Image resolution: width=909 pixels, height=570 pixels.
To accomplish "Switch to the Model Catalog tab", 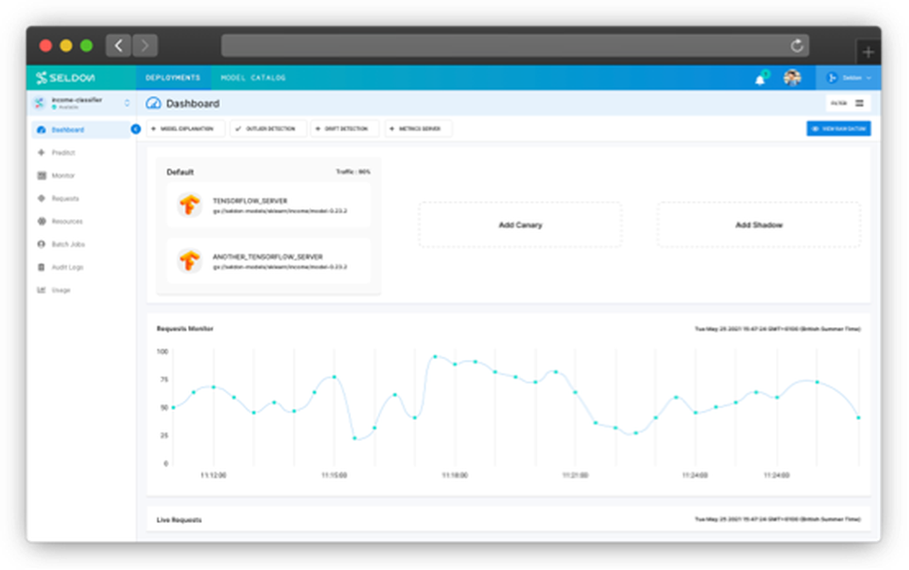I will coord(253,77).
